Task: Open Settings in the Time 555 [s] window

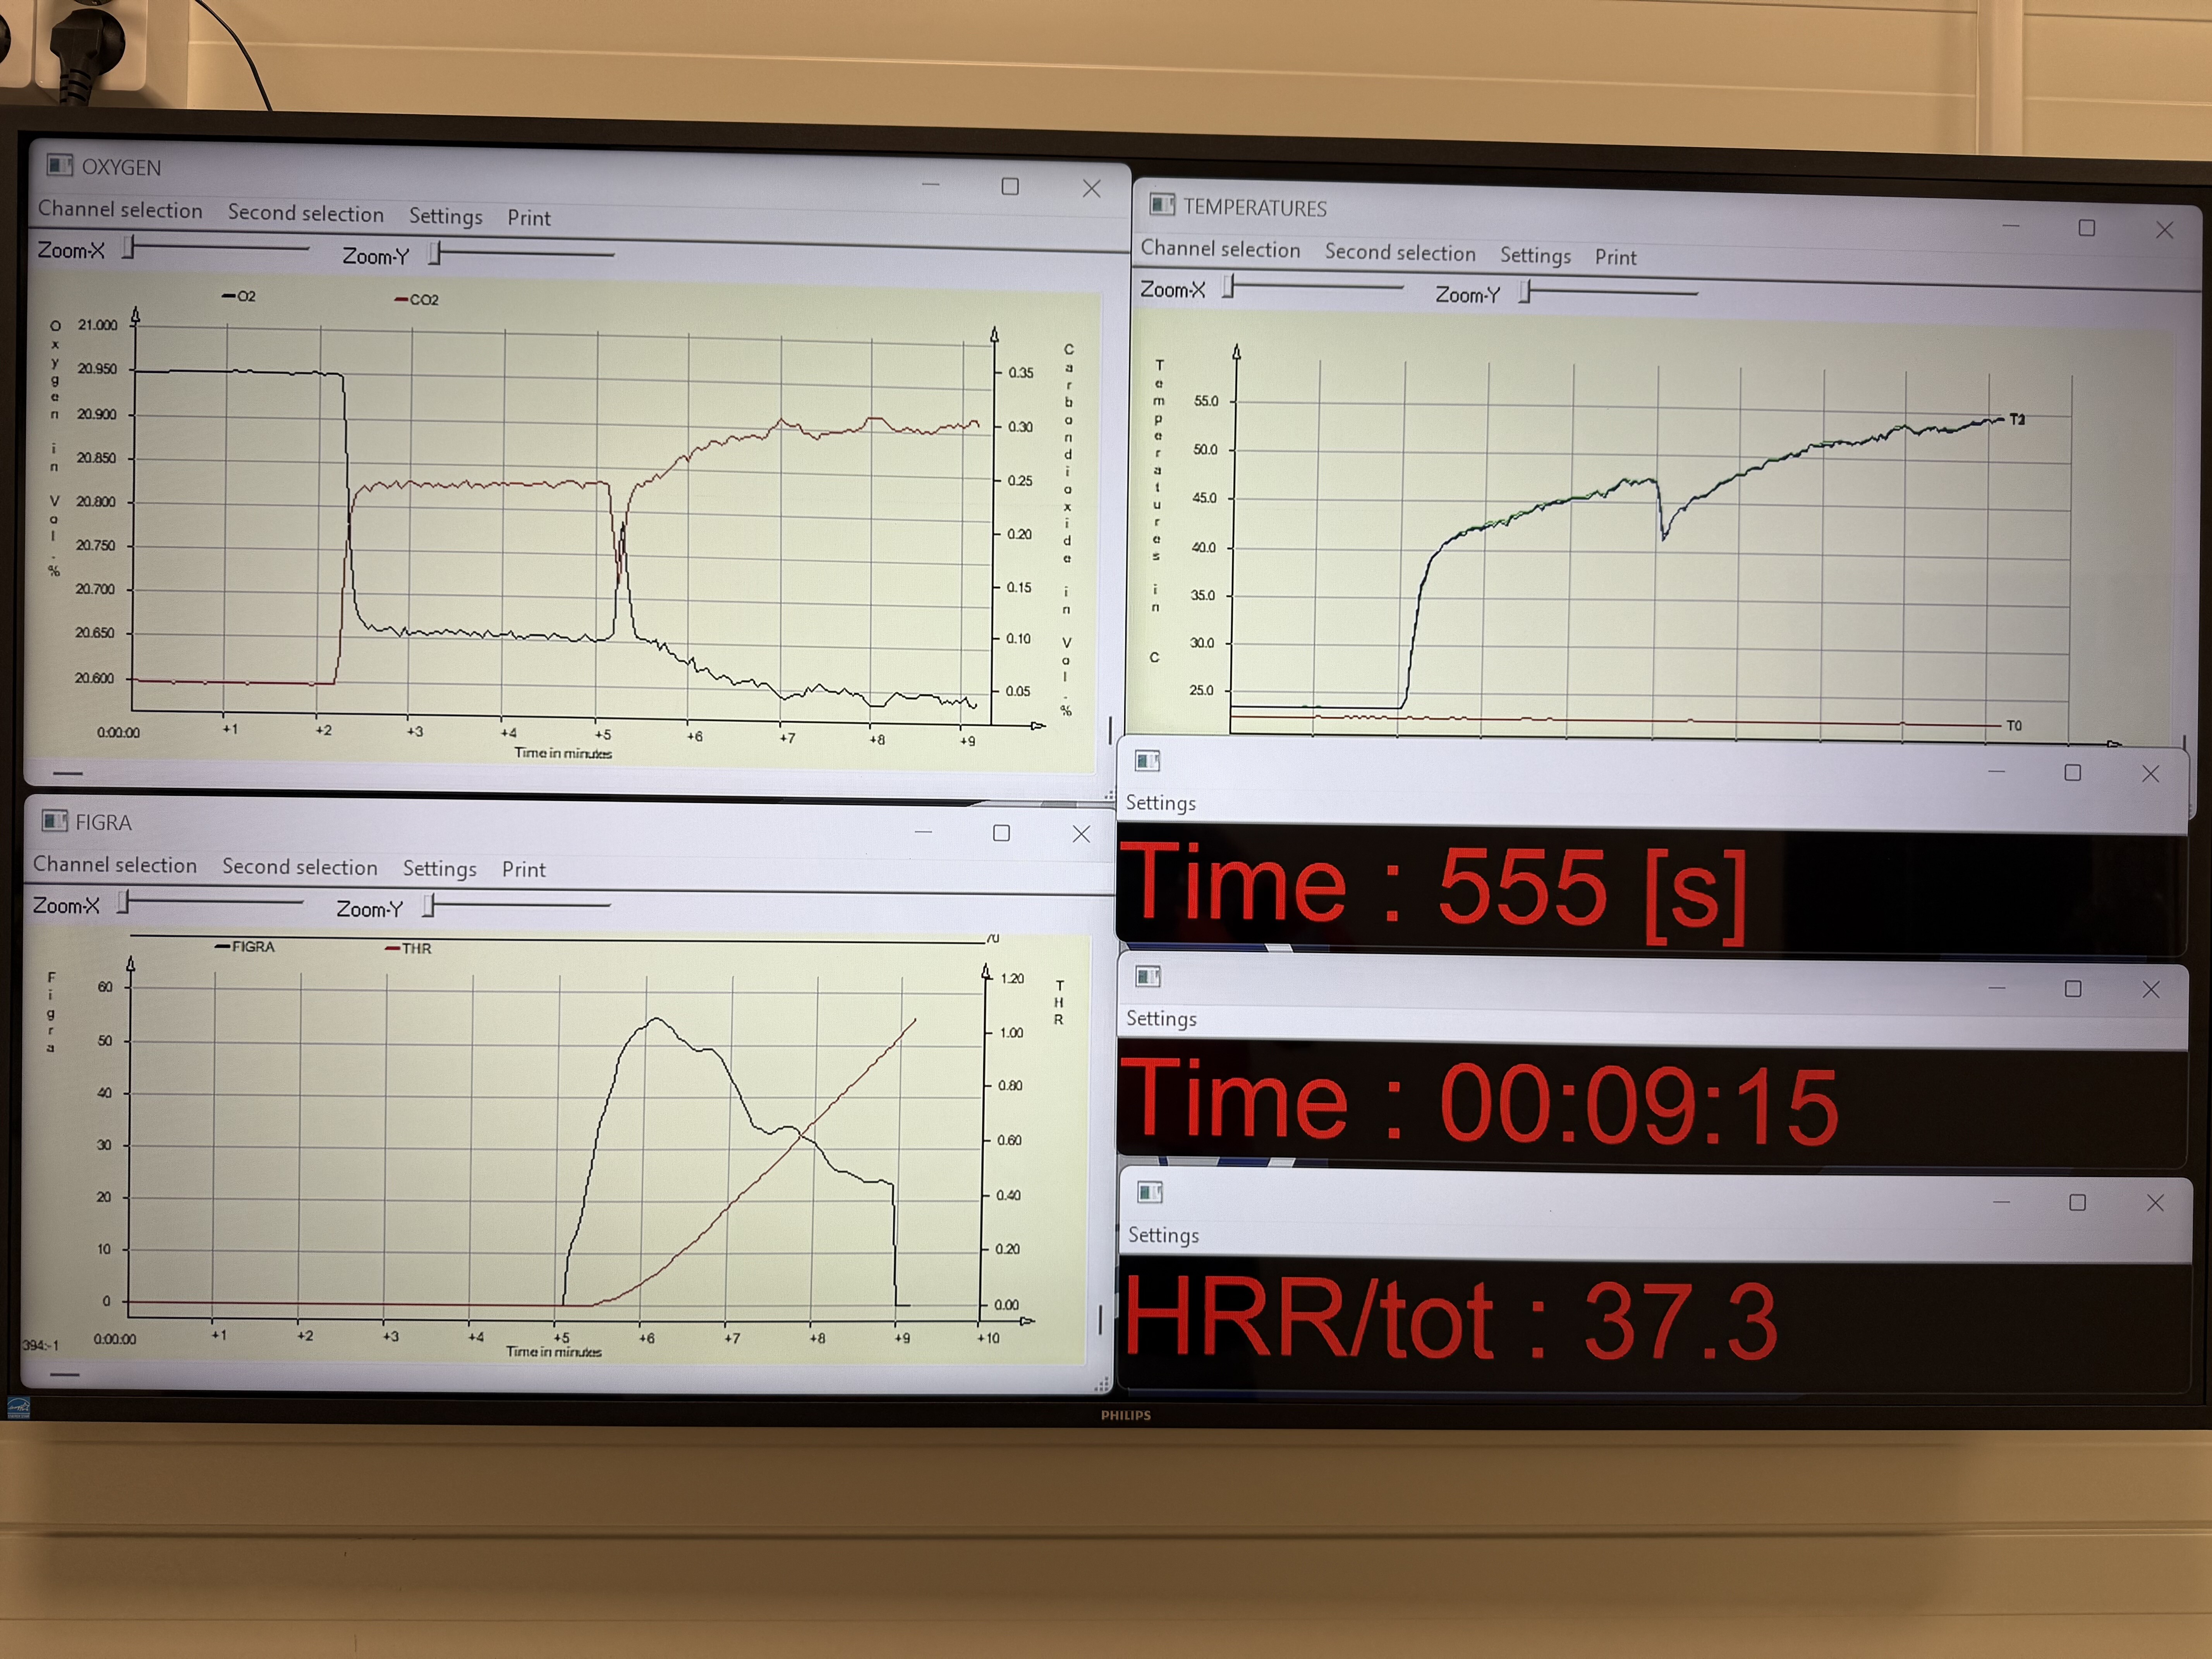Action: point(1161,803)
